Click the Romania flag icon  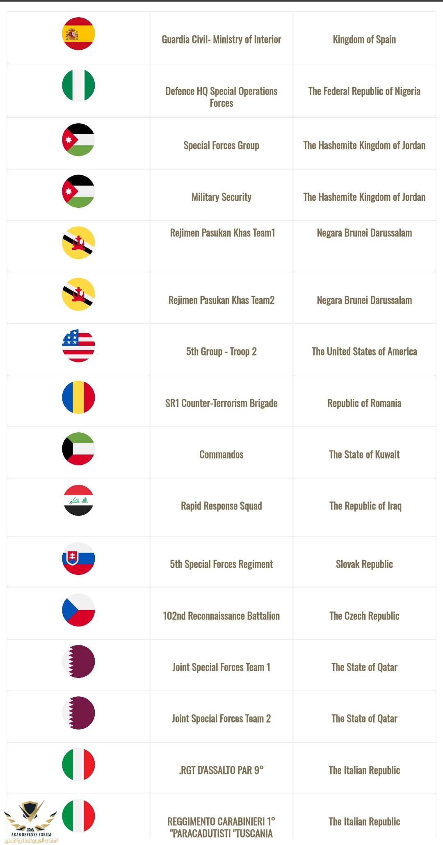click(78, 397)
